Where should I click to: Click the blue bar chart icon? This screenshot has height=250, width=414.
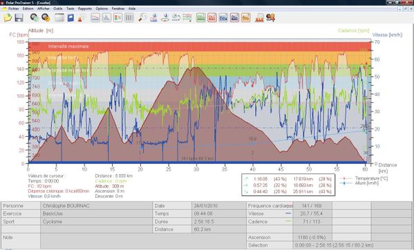pyautogui.click(x=223, y=18)
